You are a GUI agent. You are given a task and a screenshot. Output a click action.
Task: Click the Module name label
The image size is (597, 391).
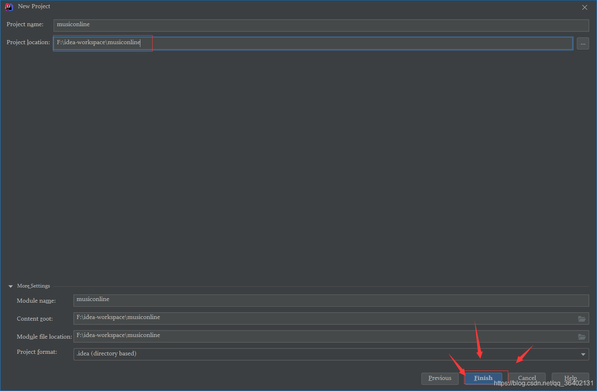click(x=36, y=301)
